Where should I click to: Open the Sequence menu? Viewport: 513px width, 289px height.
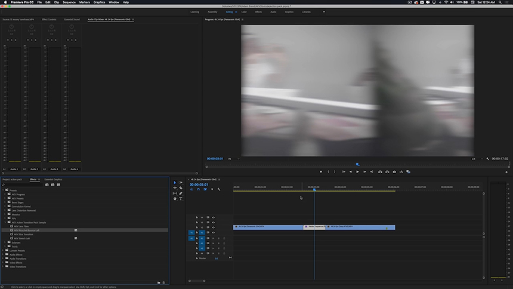click(69, 2)
